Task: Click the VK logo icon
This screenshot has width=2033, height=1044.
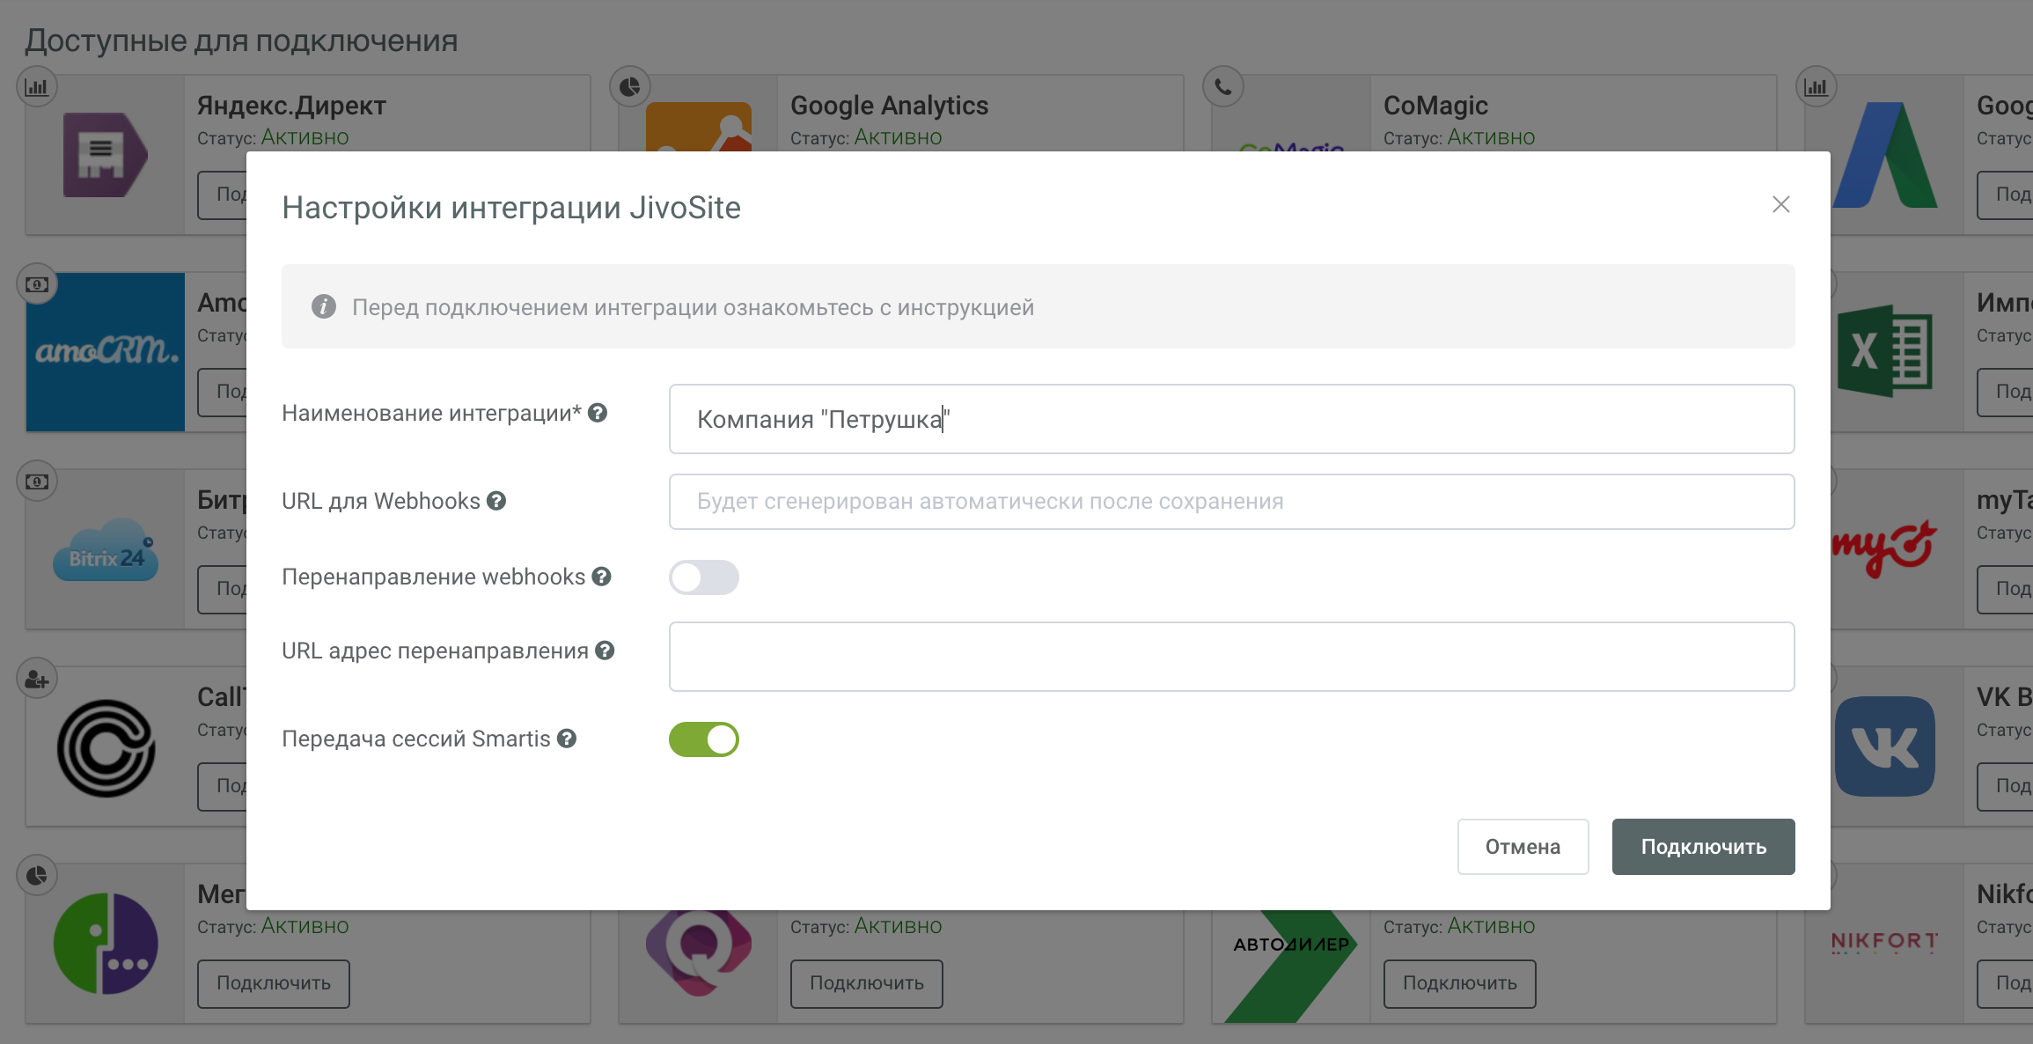Action: 1884,746
